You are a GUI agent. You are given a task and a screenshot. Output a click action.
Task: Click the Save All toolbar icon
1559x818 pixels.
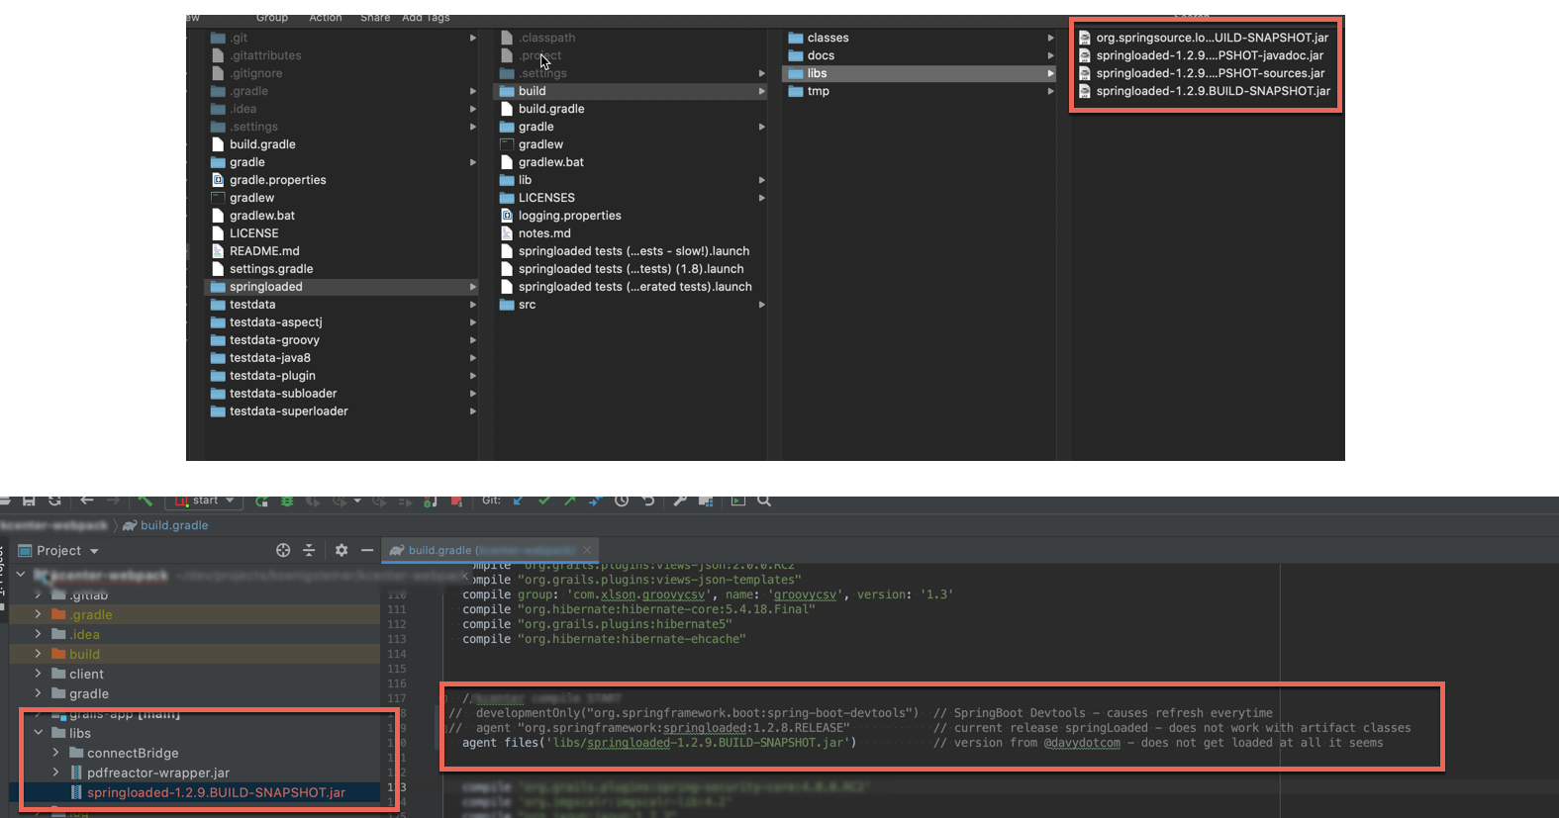point(29,501)
